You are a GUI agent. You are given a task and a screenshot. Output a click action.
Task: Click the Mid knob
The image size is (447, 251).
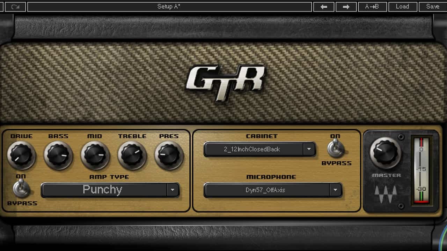(x=95, y=155)
